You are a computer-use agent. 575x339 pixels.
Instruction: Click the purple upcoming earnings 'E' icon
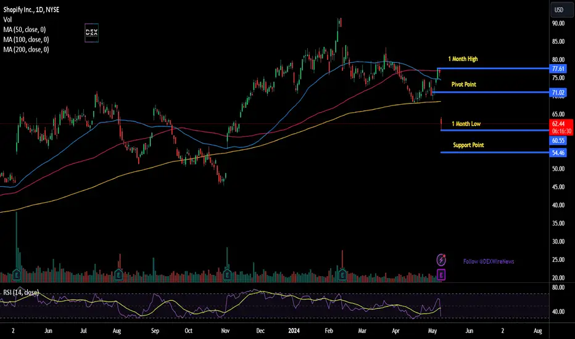441,274
